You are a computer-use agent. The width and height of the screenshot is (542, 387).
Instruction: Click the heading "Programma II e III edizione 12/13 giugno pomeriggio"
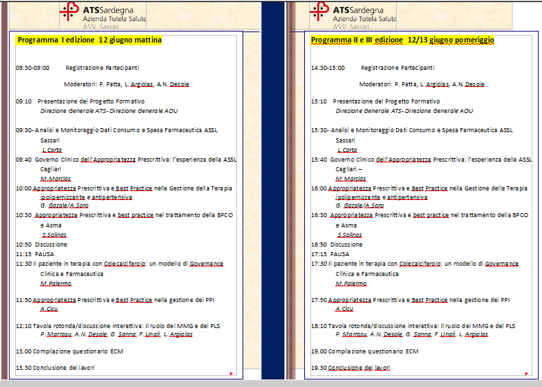click(x=402, y=40)
